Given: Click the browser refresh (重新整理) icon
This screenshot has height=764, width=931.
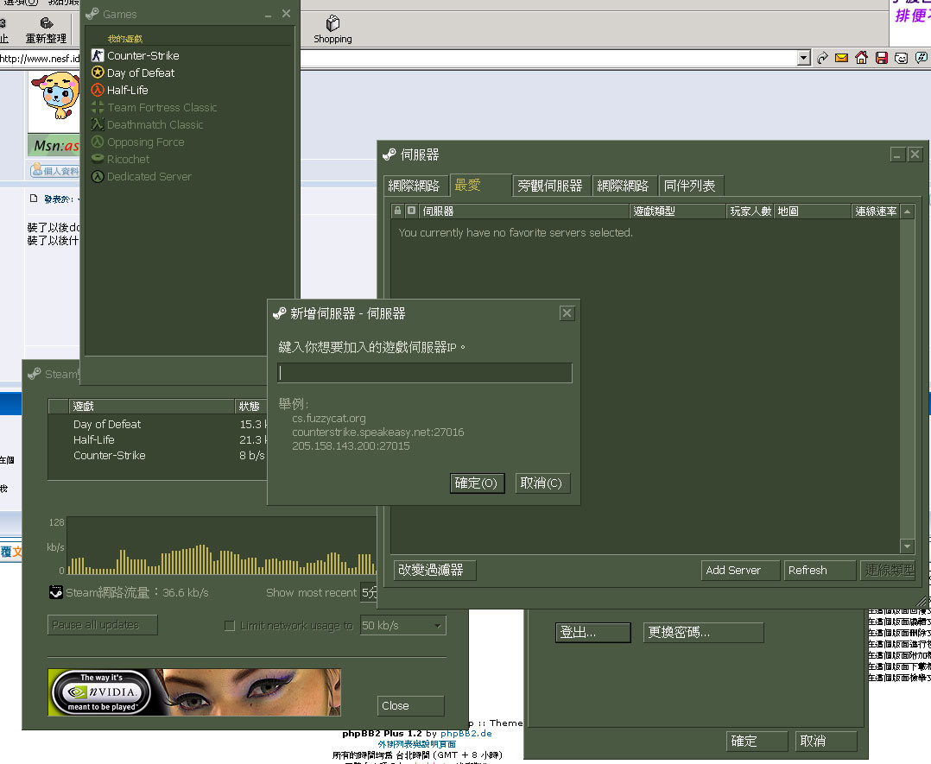Looking at the screenshot, I should 46,23.
